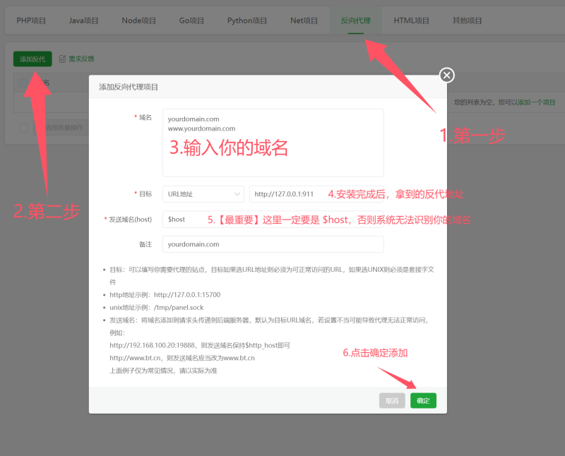Select the Node项目 tab
The image size is (565, 456).
click(x=138, y=20)
